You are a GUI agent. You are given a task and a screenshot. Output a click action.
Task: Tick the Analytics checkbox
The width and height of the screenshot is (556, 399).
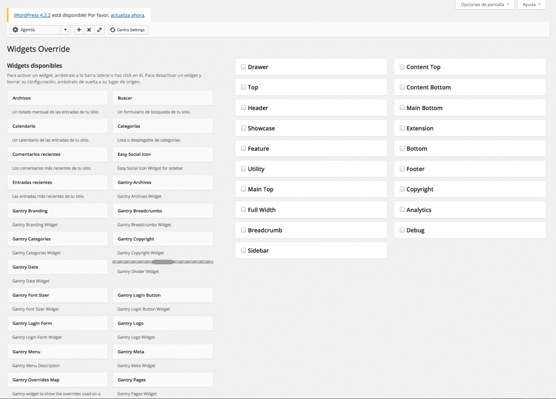point(402,209)
